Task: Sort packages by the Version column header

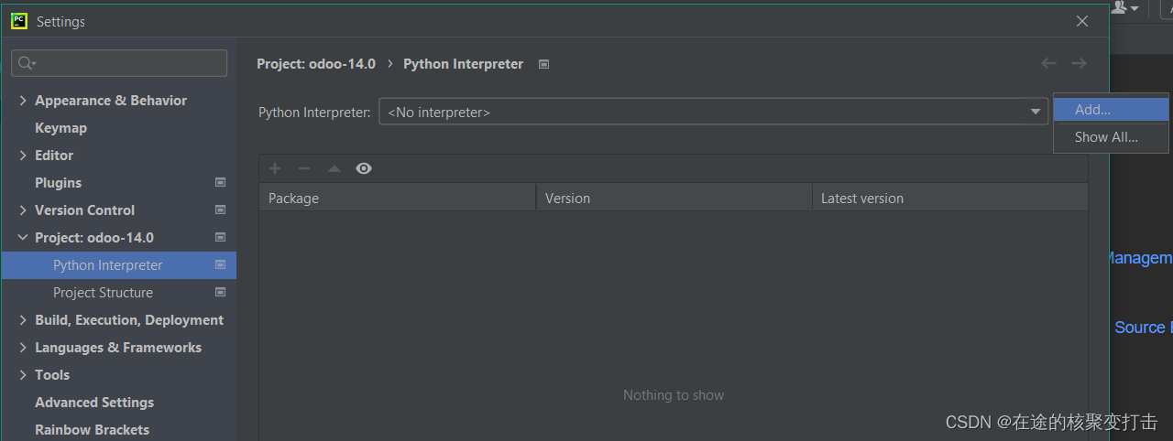Action: 674,198
